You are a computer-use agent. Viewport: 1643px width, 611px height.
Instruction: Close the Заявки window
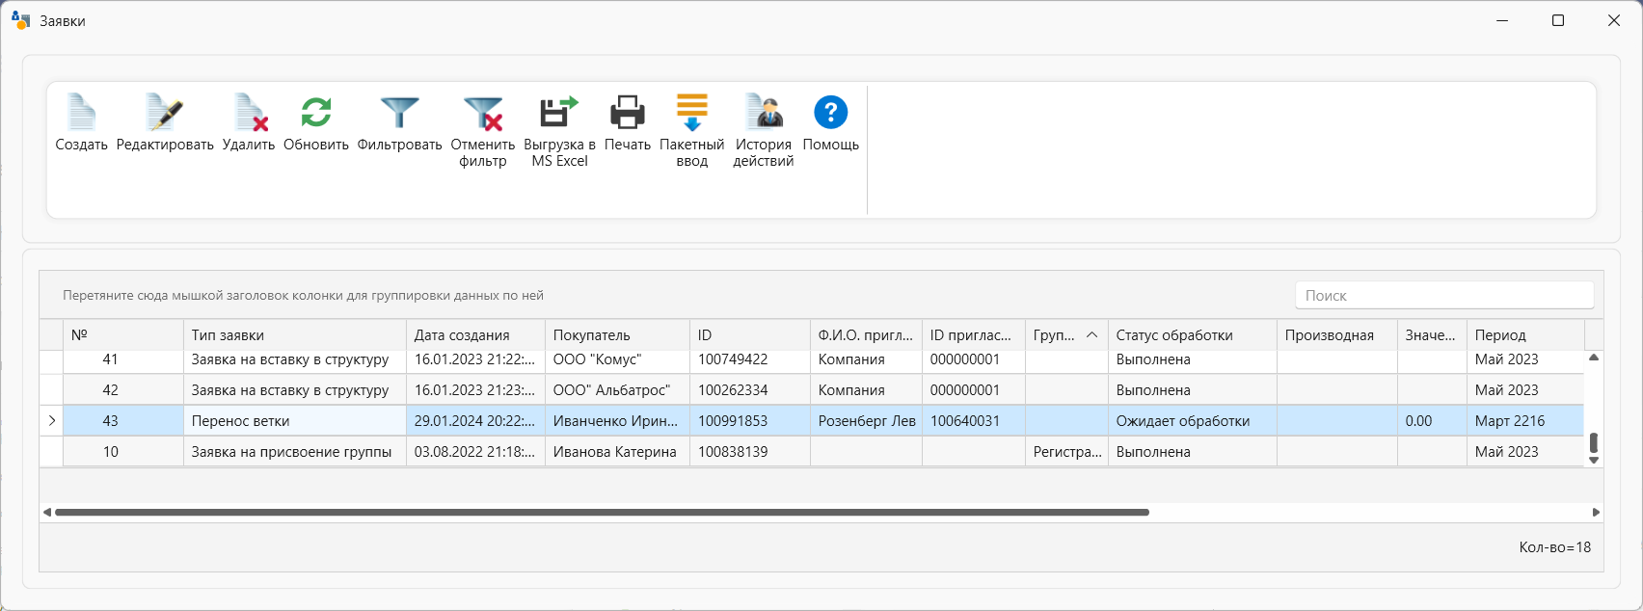tap(1614, 20)
